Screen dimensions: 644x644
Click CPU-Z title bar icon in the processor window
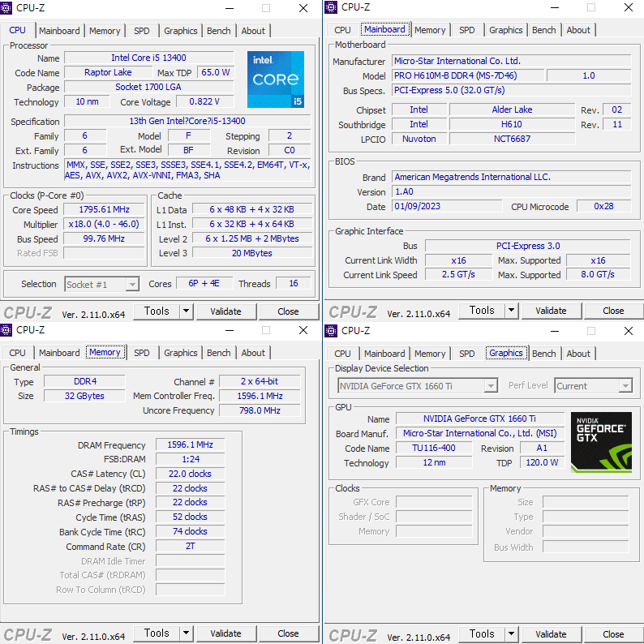7,7
